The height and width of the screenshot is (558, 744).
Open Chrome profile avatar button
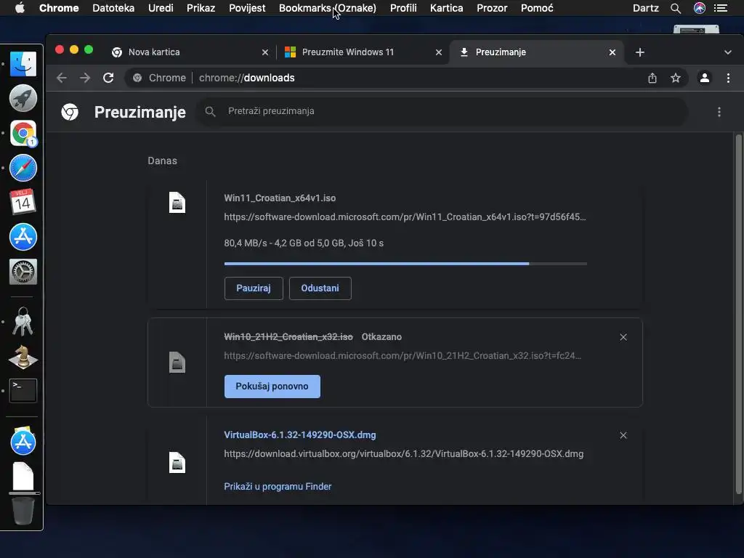(x=705, y=78)
